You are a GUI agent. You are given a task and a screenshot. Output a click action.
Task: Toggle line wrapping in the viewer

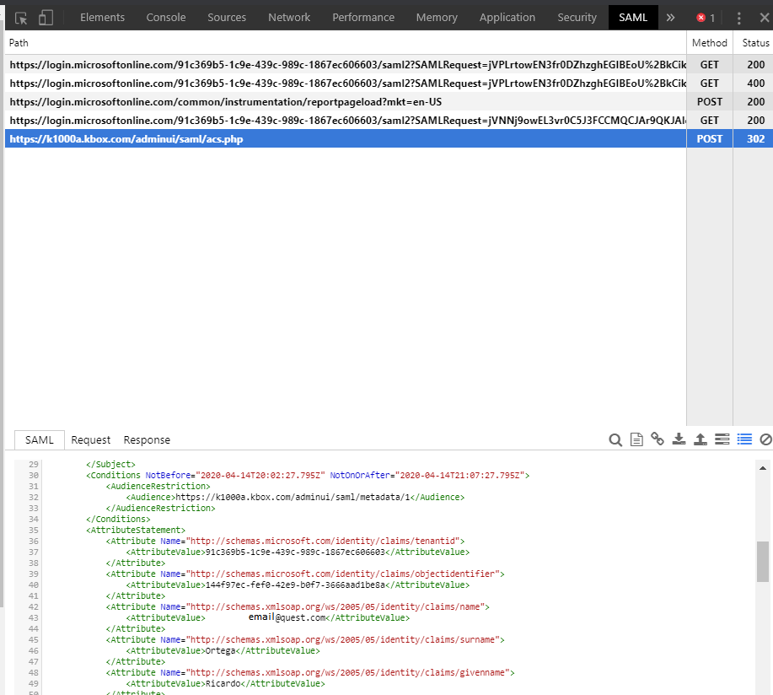click(722, 439)
